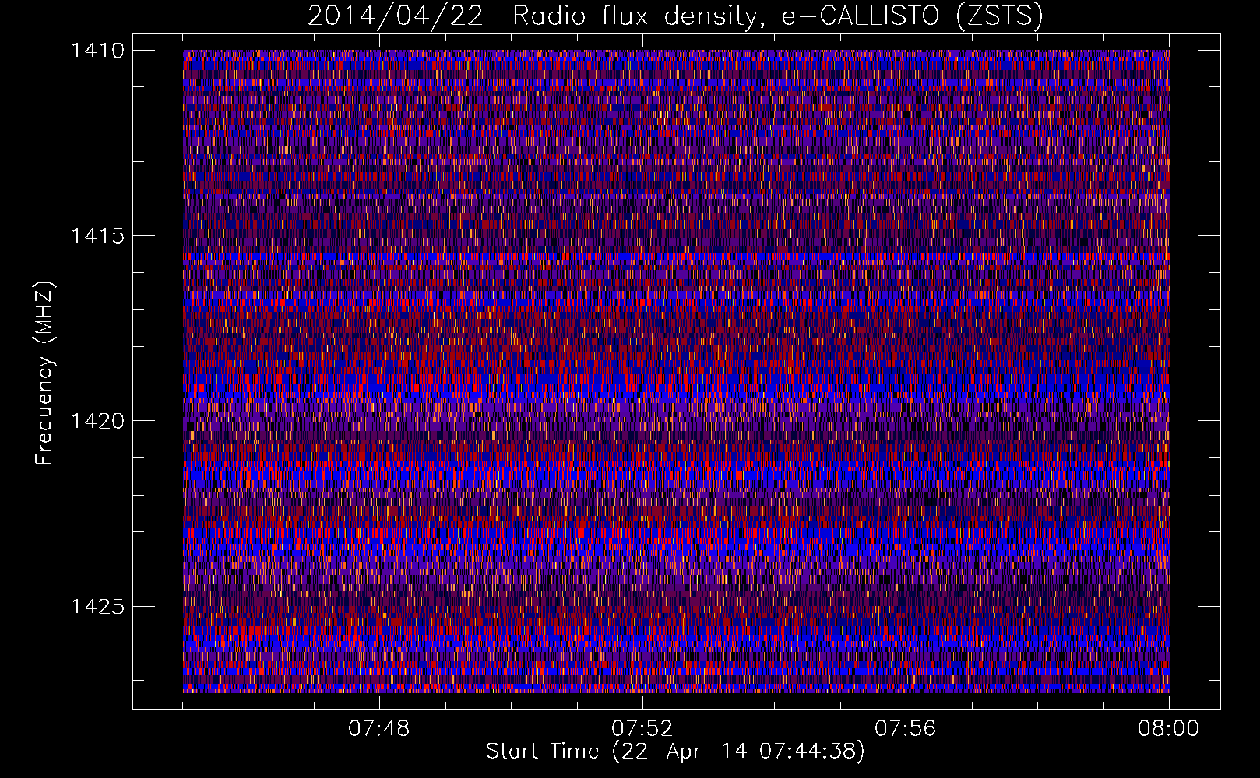Viewport: 1260px width, 778px height.
Task: Select the 1410 frequency axis label
Action: click(97, 51)
